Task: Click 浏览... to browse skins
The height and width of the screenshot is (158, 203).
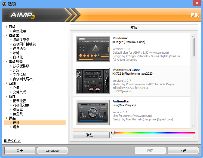Action: pos(91,135)
